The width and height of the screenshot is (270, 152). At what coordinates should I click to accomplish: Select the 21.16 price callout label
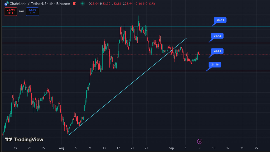coord(215,64)
